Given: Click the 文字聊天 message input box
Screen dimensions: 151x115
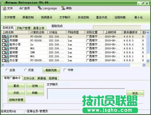Looking at the screenshot, I should (86, 94).
